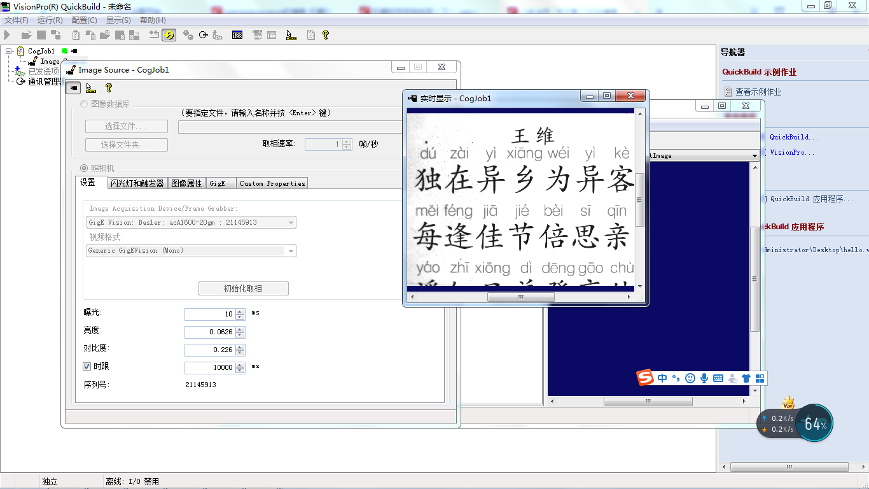Click the live display vertical scrollbar thumb

pyautogui.click(x=640, y=200)
